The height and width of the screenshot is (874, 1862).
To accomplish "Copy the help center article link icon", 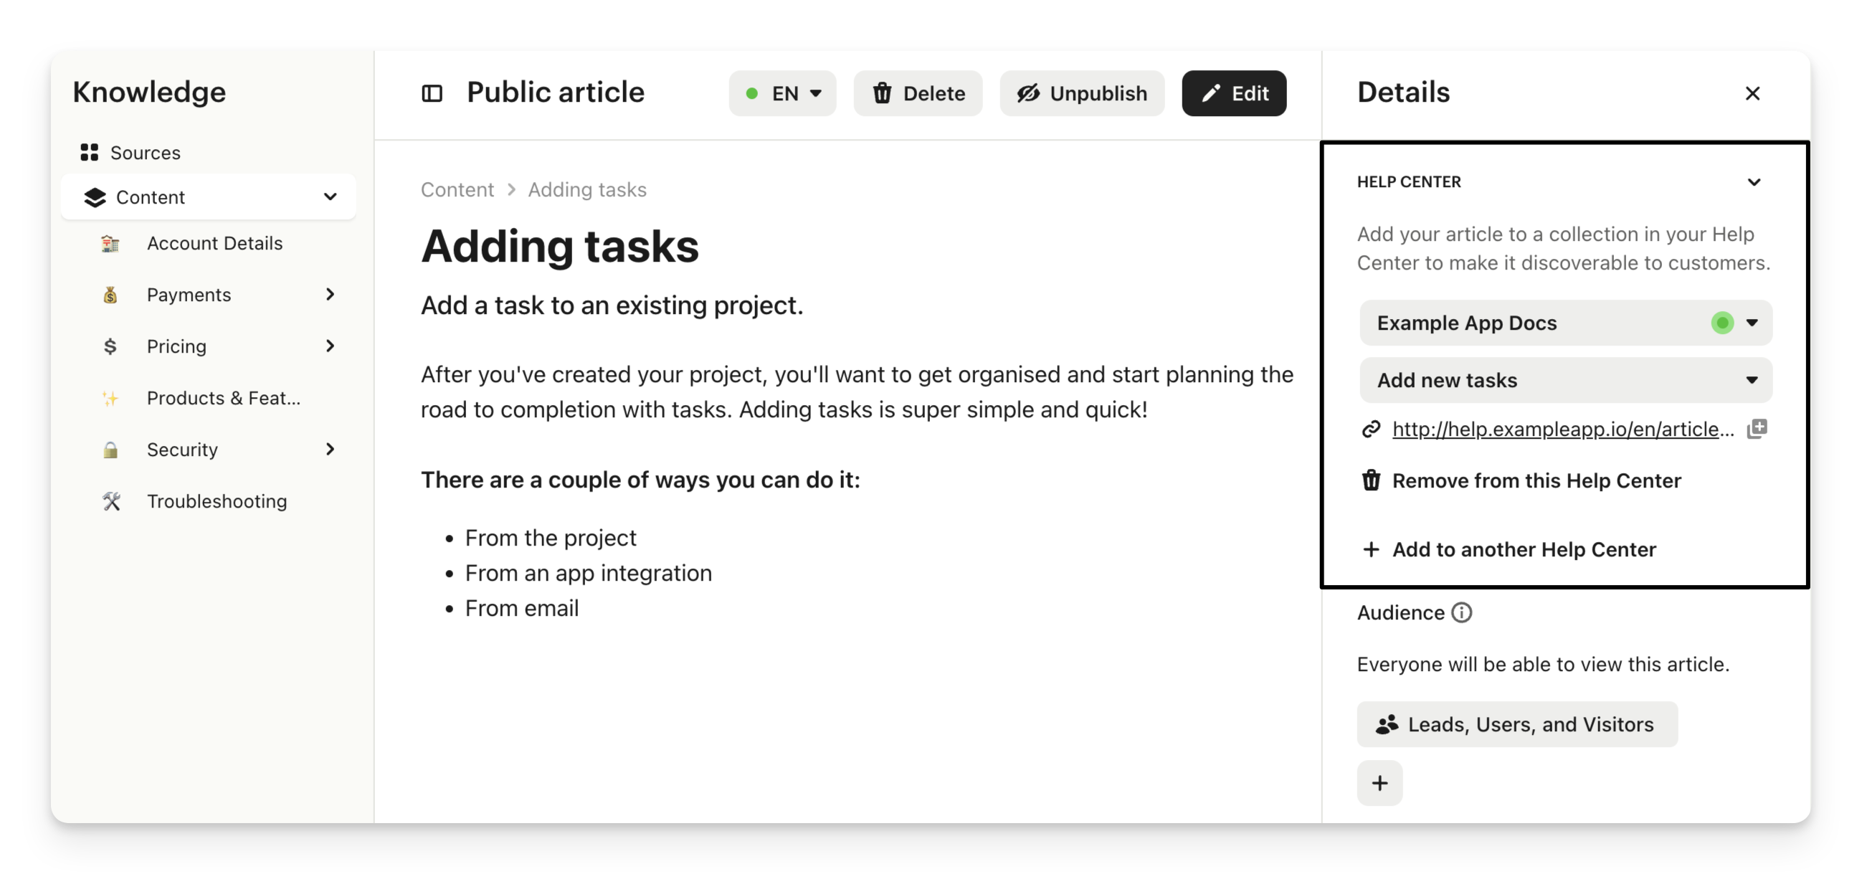I will [x=1757, y=429].
